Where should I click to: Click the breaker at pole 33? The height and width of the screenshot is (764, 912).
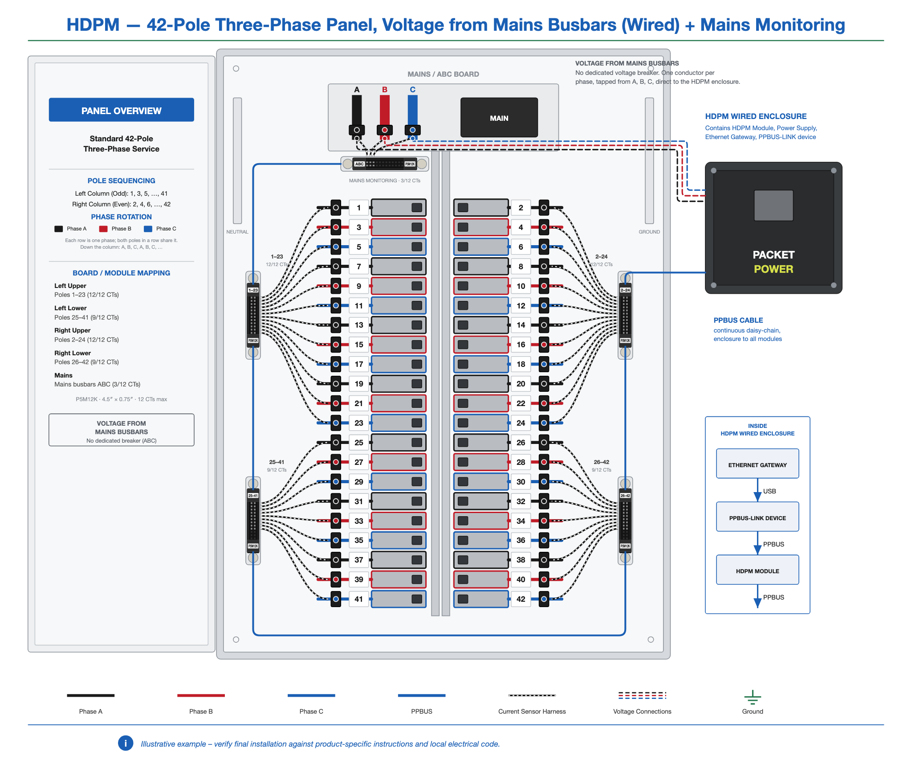(399, 521)
